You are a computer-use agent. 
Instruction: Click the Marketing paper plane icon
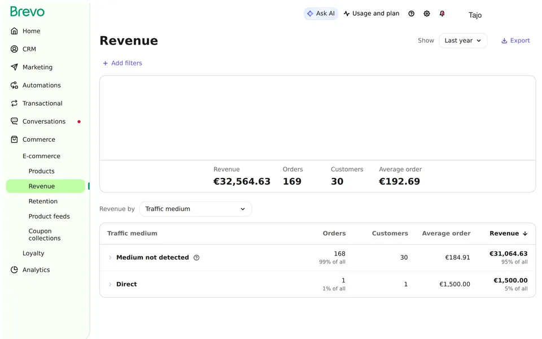tap(14, 67)
